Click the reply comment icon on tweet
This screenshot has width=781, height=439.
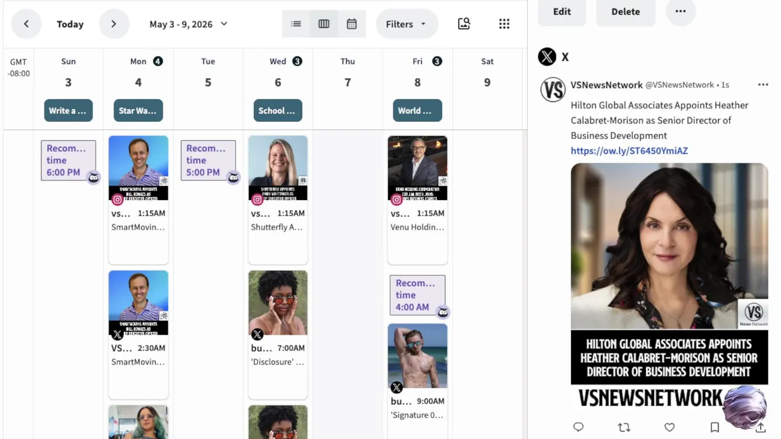pos(578,427)
